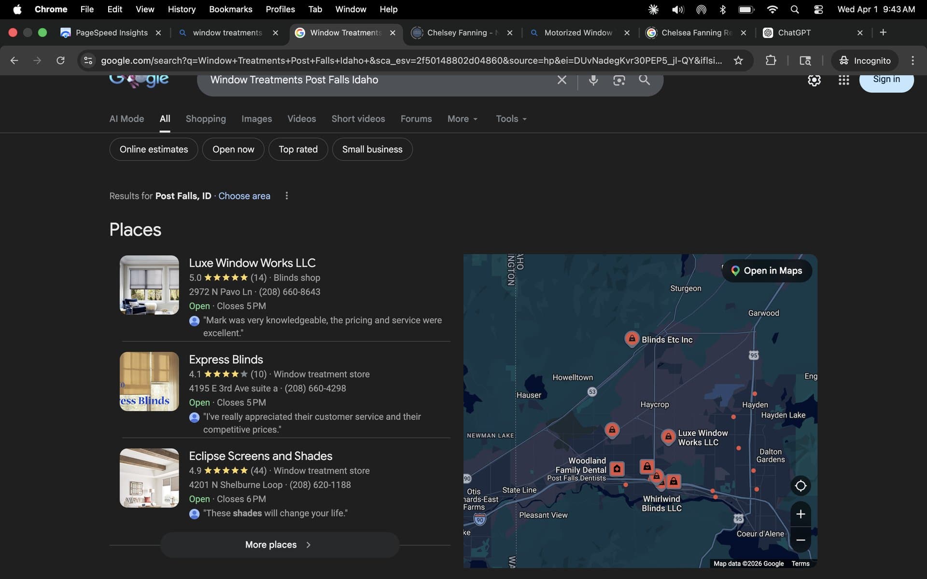Enable the Open now filter

coord(233,149)
